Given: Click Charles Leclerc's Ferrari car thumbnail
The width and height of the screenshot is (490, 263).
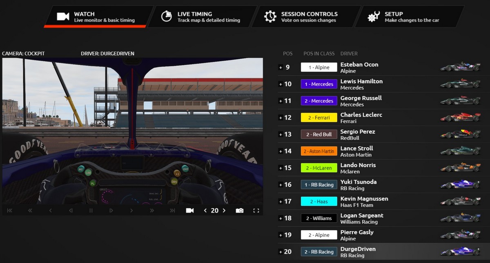Looking at the screenshot, I should [x=460, y=117].
